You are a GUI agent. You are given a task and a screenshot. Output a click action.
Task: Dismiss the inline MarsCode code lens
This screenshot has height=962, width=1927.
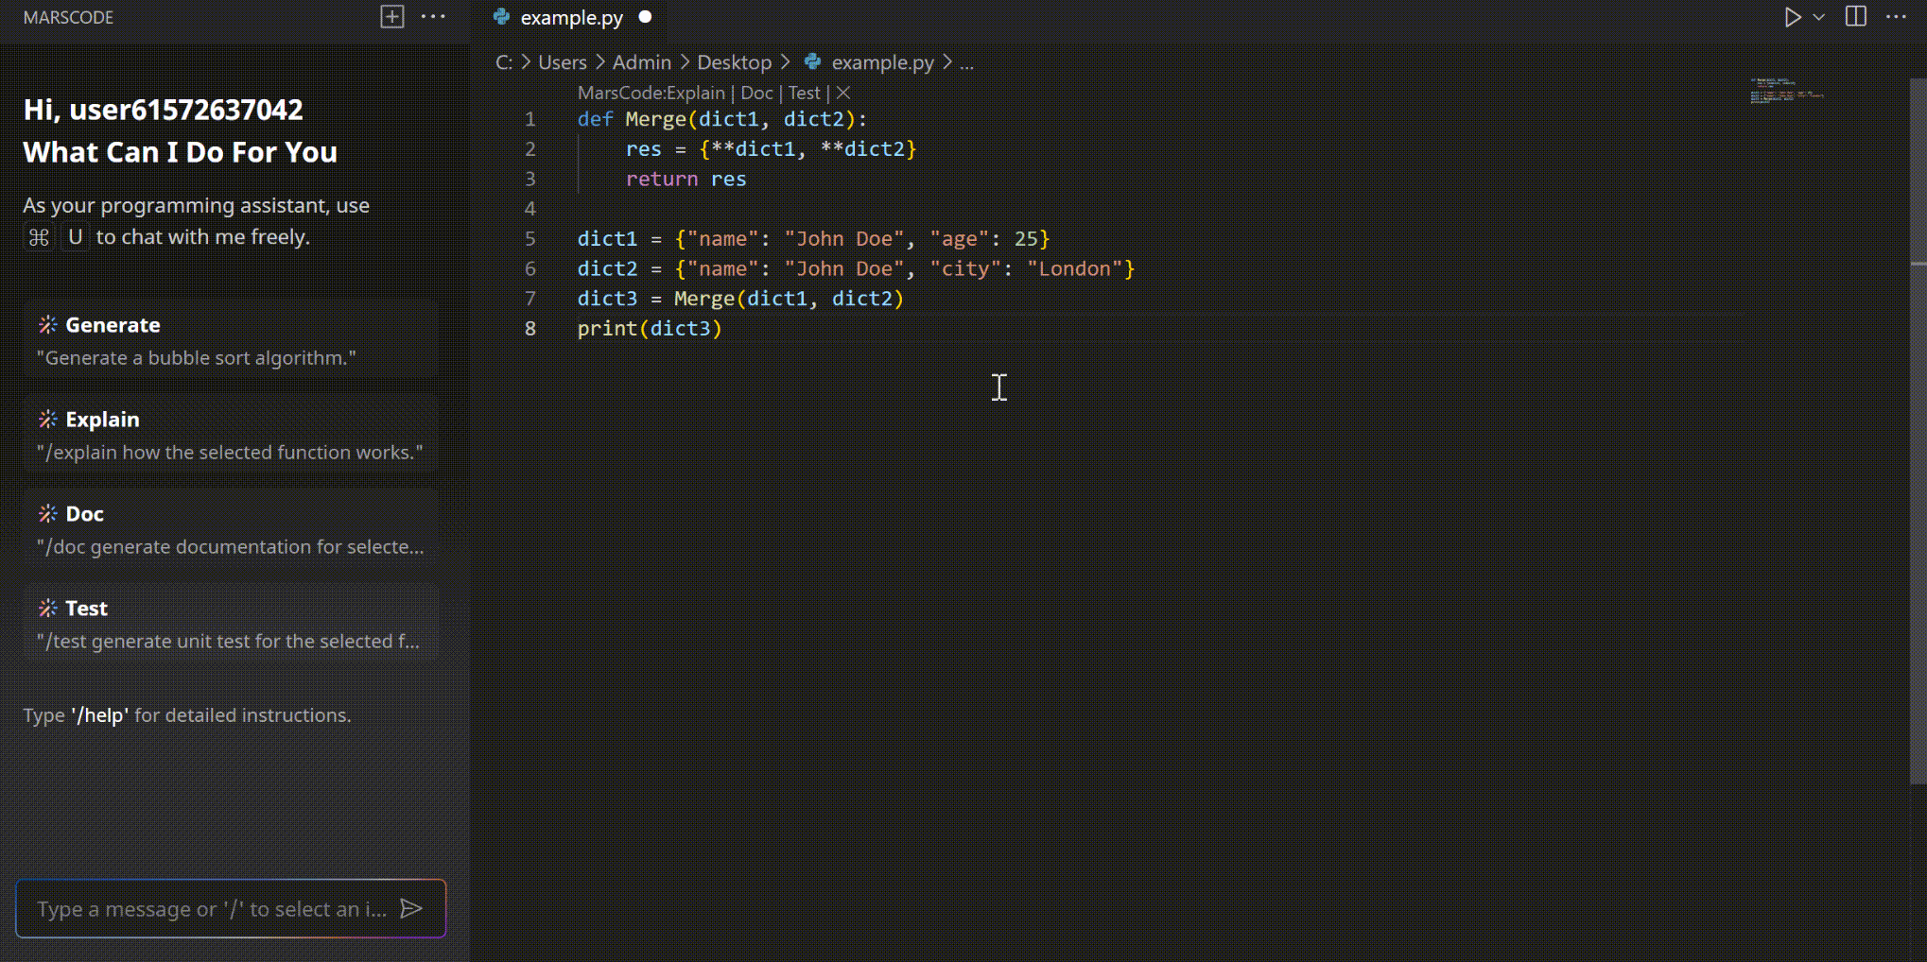(842, 93)
